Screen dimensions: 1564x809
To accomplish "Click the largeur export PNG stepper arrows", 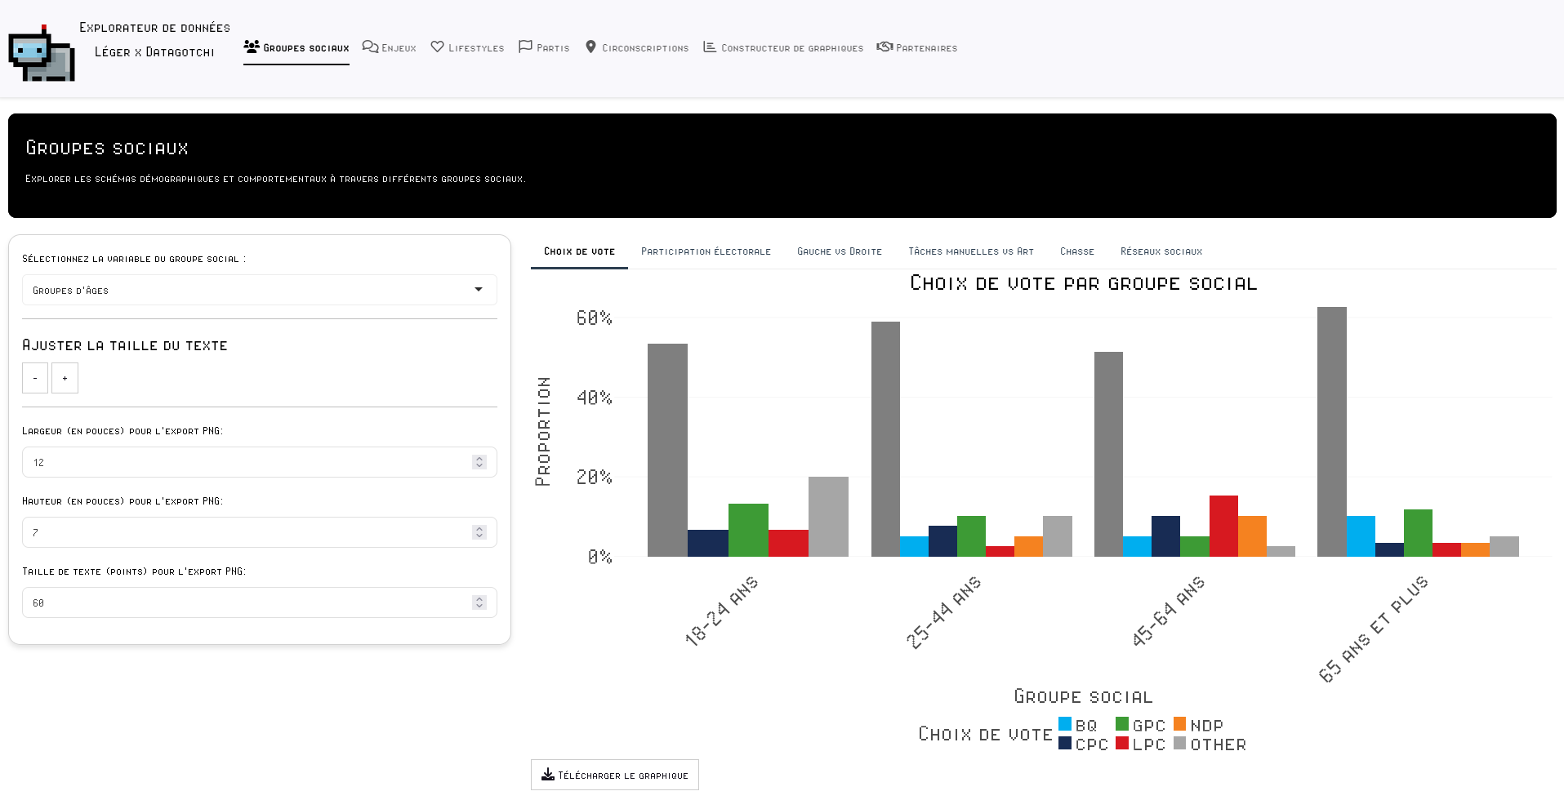I will (479, 462).
